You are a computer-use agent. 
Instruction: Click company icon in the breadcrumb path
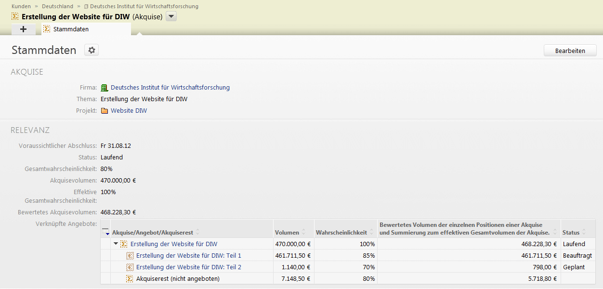point(86,7)
